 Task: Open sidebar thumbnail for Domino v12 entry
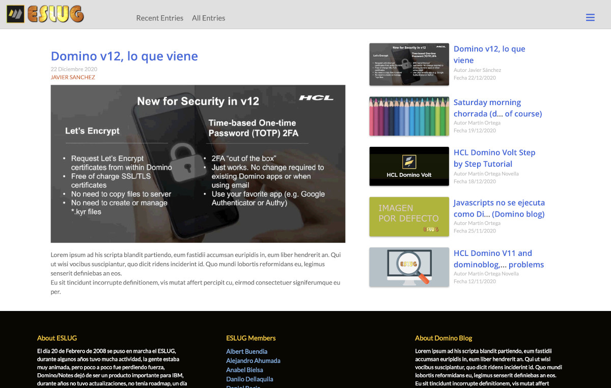pos(409,64)
